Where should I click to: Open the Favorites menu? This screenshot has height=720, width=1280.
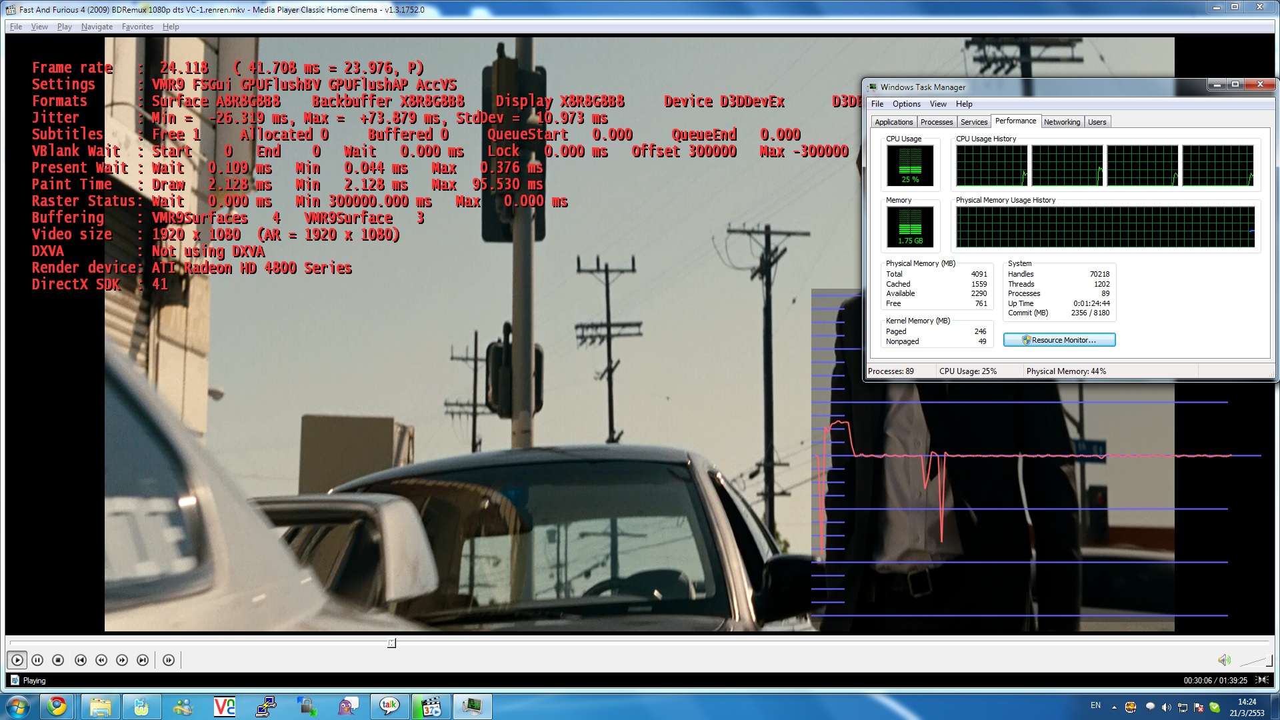click(137, 27)
